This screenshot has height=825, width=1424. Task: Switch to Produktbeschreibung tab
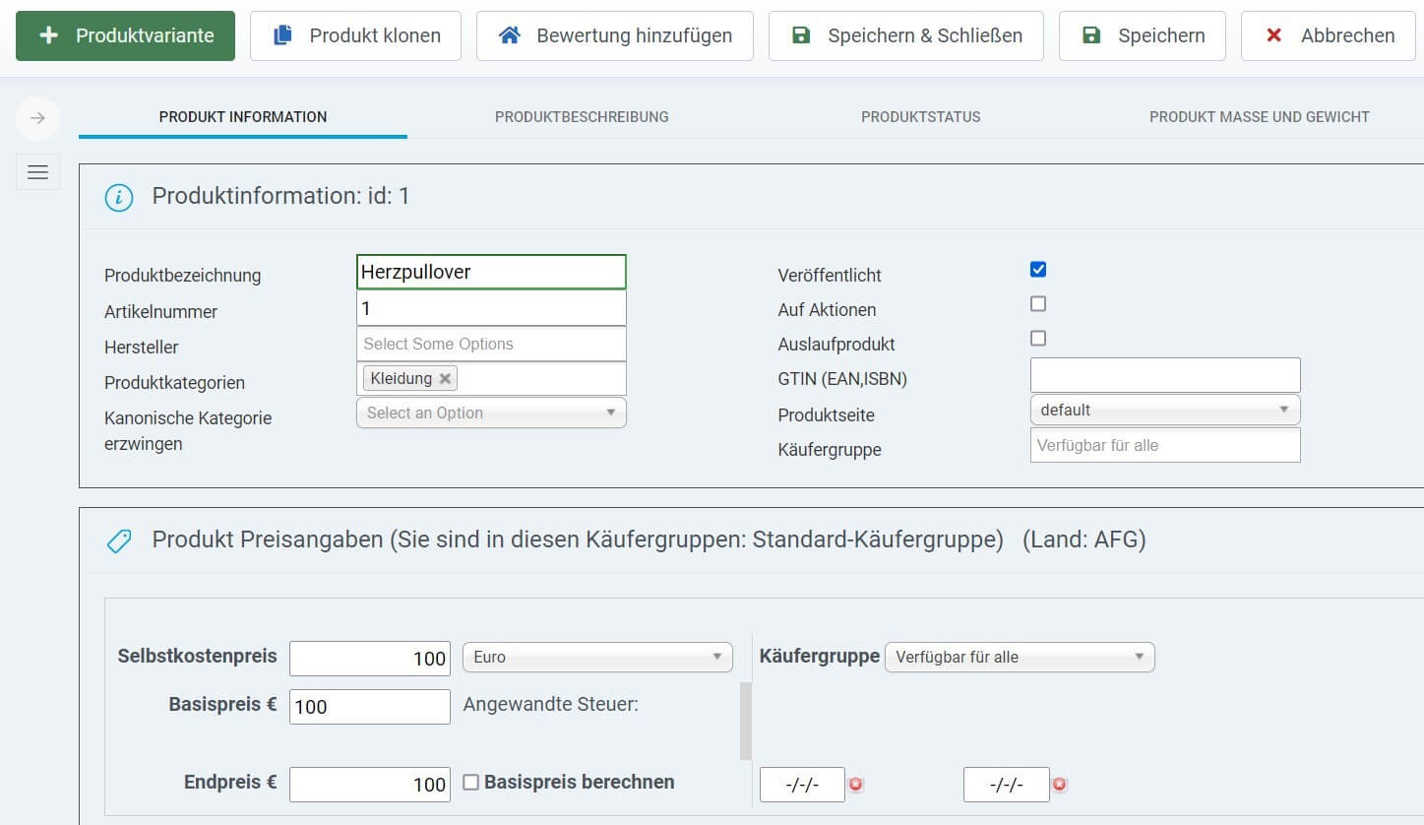(582, 116)
